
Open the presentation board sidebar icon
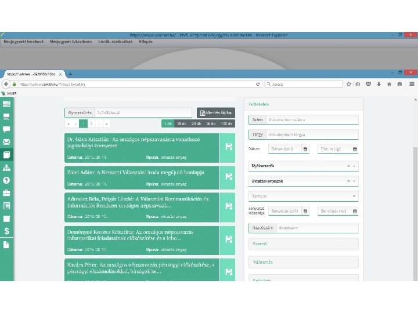point(6,117)
